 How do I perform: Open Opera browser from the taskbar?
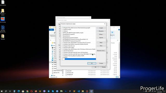pyautogui.click(x=32, y=91)
